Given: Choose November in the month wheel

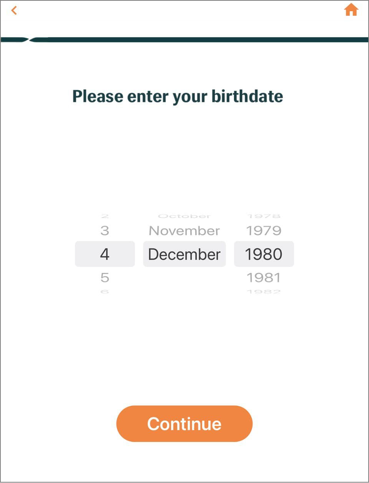Looking at the screenshot, I should [184, 231].
